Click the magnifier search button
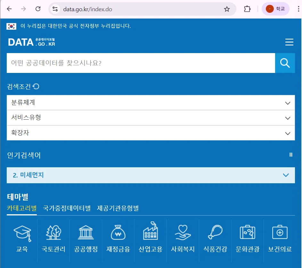This screenshot has width=302, height=268. (285, 63)
